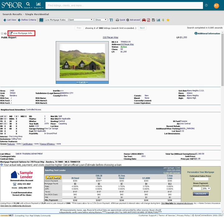Open the statistics bar chart icon
This screenshot has height=218, width=224.
(159, 20)
